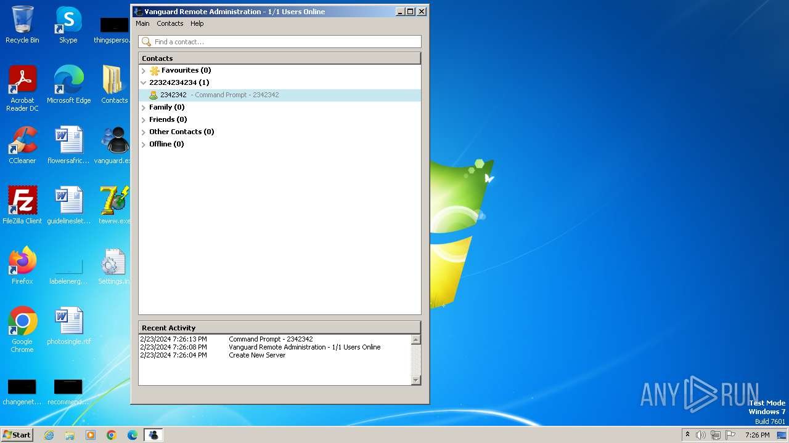The height and width of the screenshot is (443, 789).
Task: Click the Contacts column header
Action: tap(279, 58)
